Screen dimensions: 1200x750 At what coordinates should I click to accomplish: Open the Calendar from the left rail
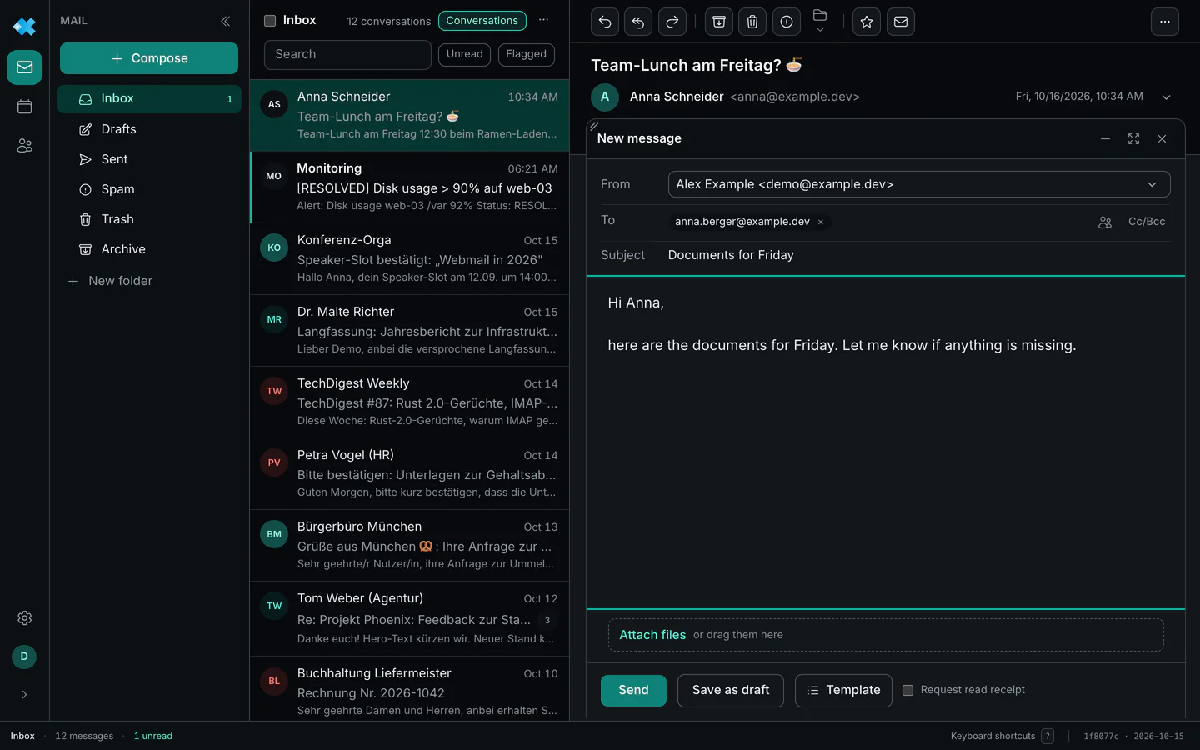(x=25, y=107)
